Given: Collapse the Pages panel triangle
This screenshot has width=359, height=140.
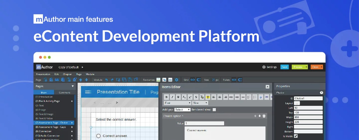Looking at the screenshot, I should click(x=73, y=86).
